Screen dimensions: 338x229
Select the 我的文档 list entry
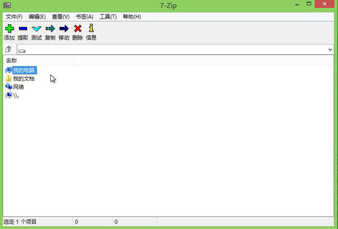point(24,79)
